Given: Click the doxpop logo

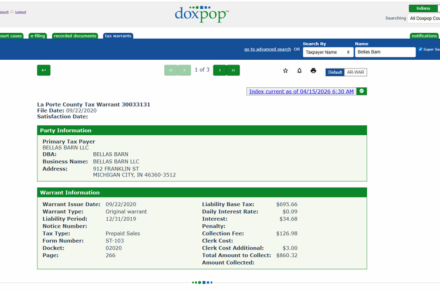Looking at the screenshot, I should tap(201, 14).
